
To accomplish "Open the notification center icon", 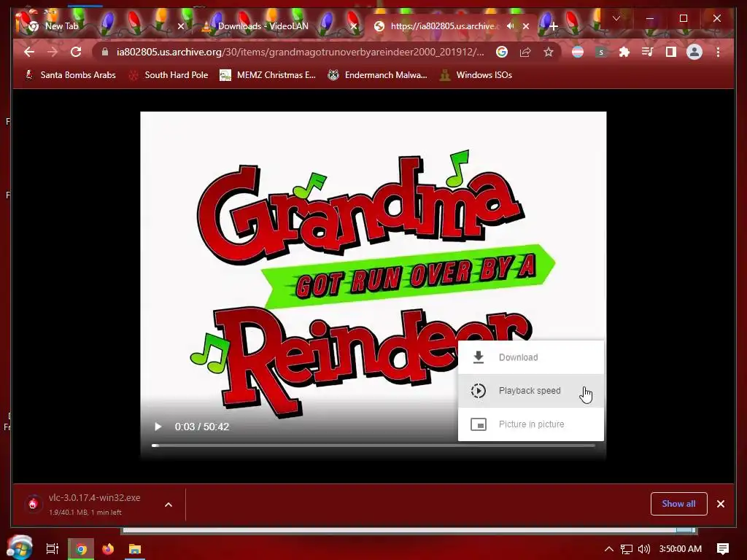I will tap(723, 549).
